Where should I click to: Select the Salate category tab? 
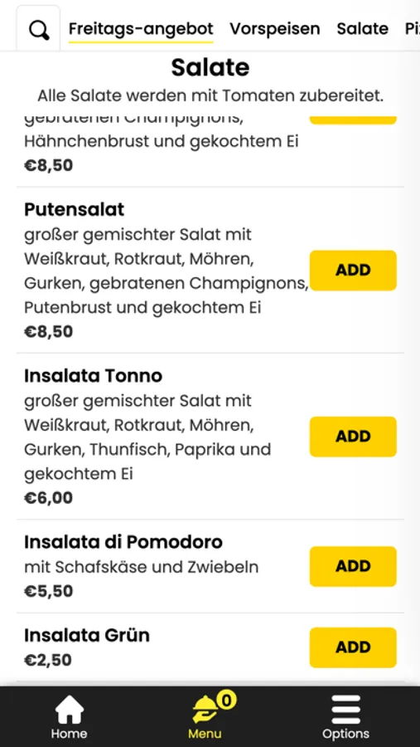coord(363,29)
